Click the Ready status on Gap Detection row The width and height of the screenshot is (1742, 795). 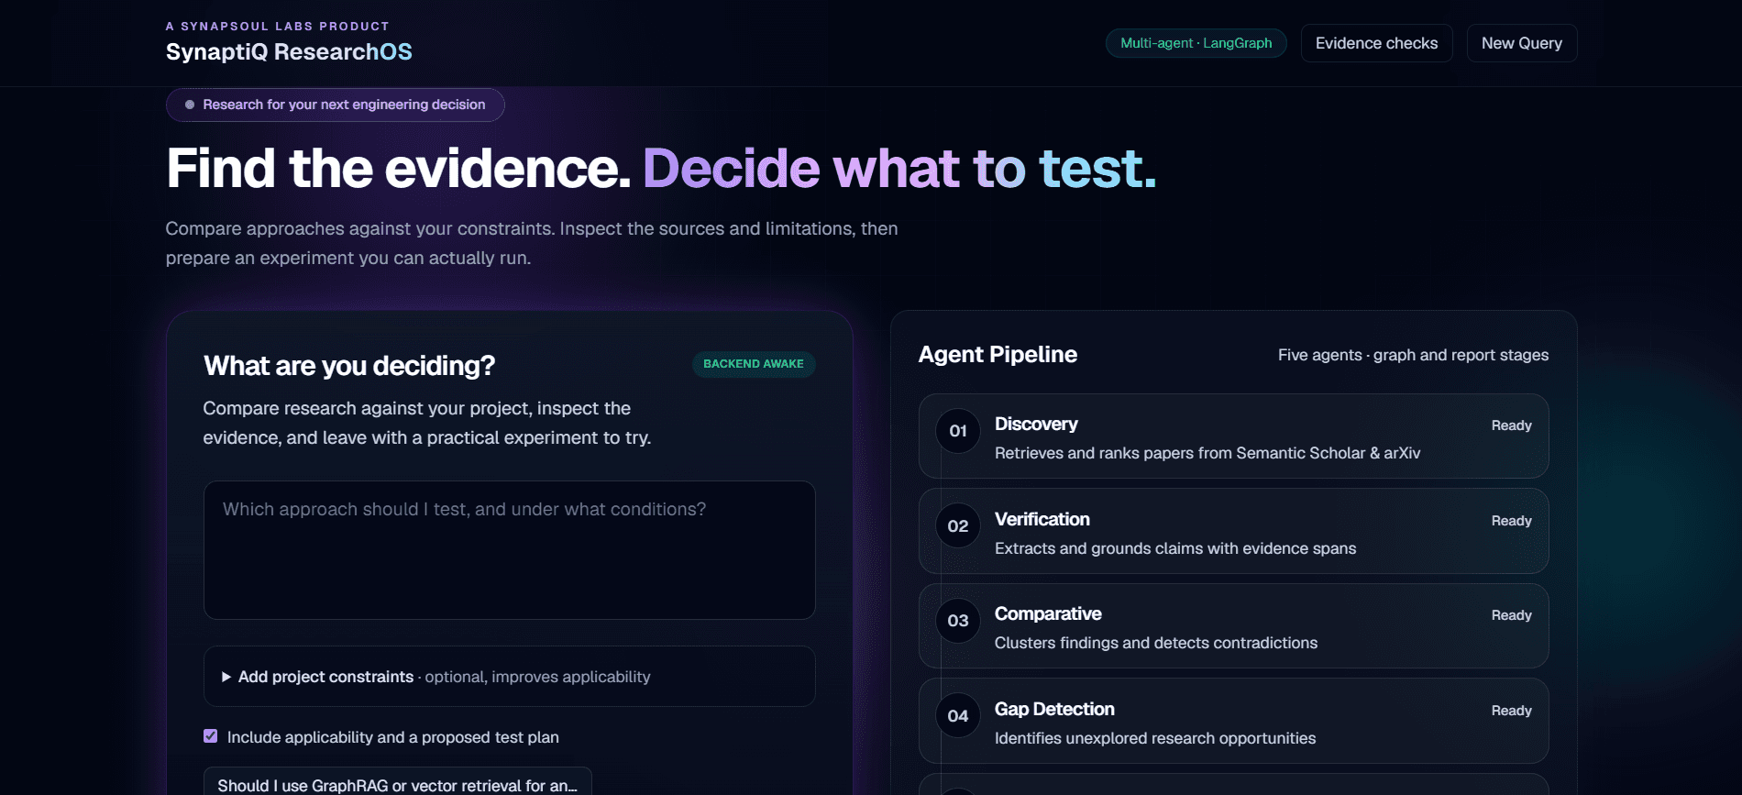pos(1511,711)
